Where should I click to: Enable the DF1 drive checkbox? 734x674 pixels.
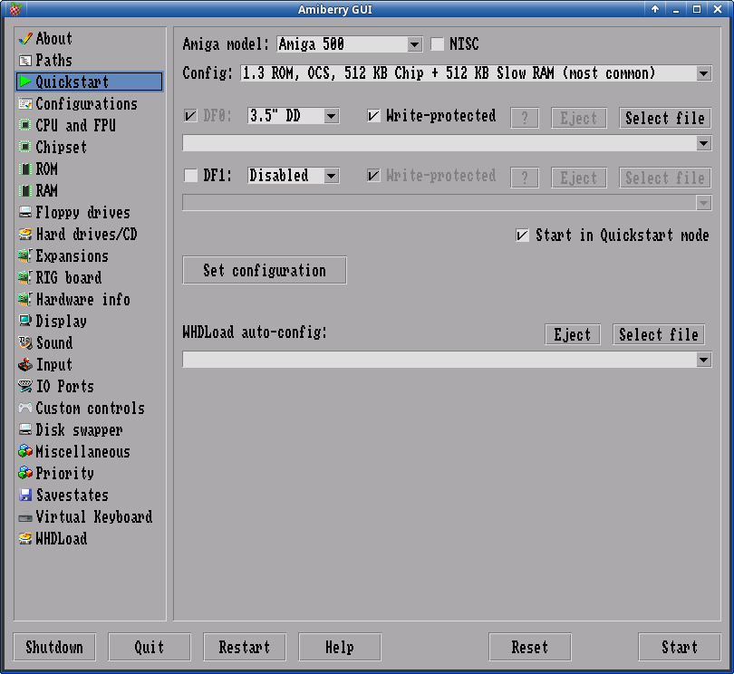pyautogui.click(x=190, y=176)
